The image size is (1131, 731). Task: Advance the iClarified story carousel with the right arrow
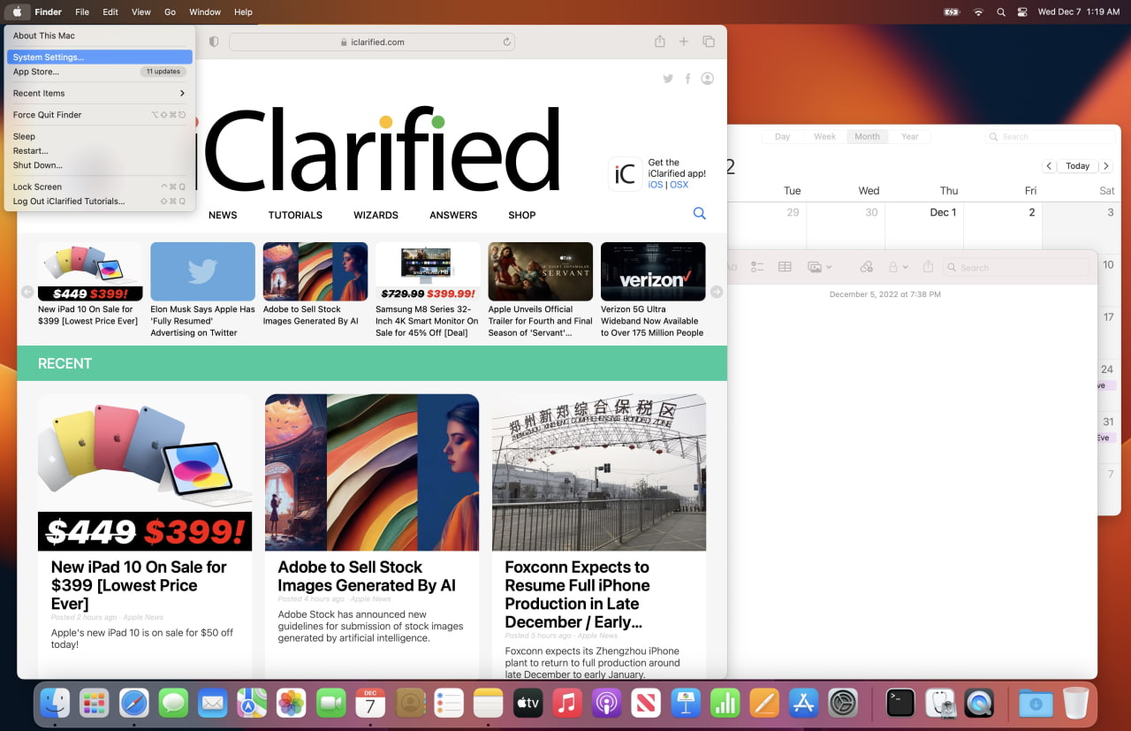717,291
